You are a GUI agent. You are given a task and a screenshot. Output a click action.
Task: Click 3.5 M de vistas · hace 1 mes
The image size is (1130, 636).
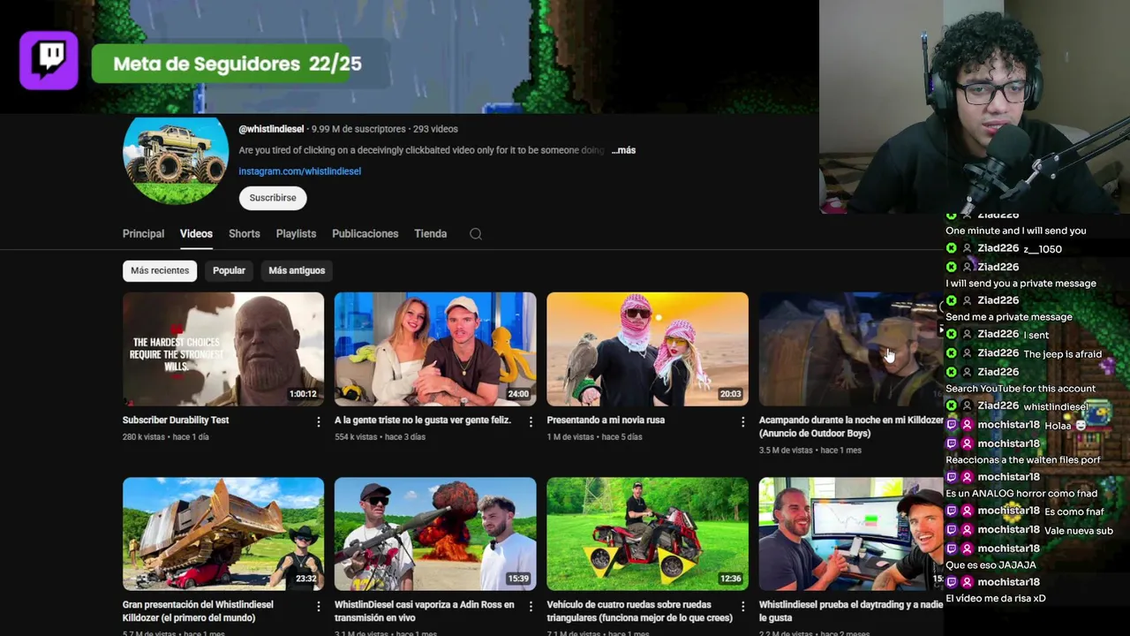point(810,450)
